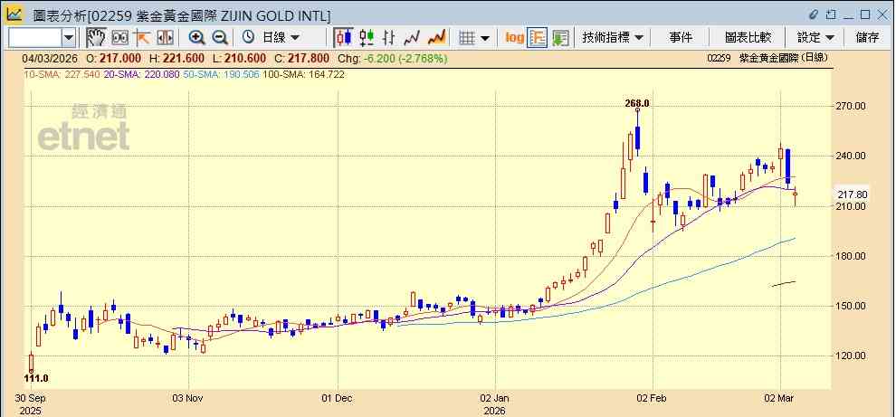Click the grid lines icon
Screen dimensions: 896x417
coord(467,38)
